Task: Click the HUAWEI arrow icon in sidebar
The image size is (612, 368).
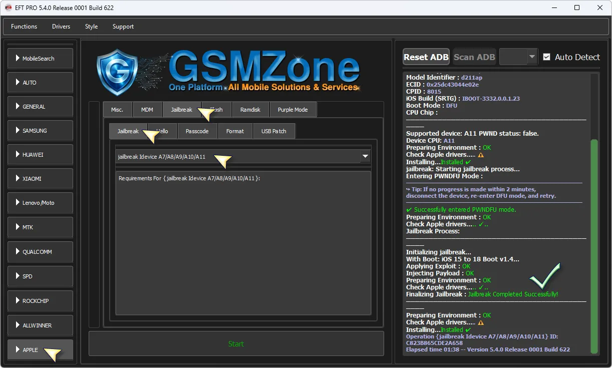Action: click(x=18, y=155)
